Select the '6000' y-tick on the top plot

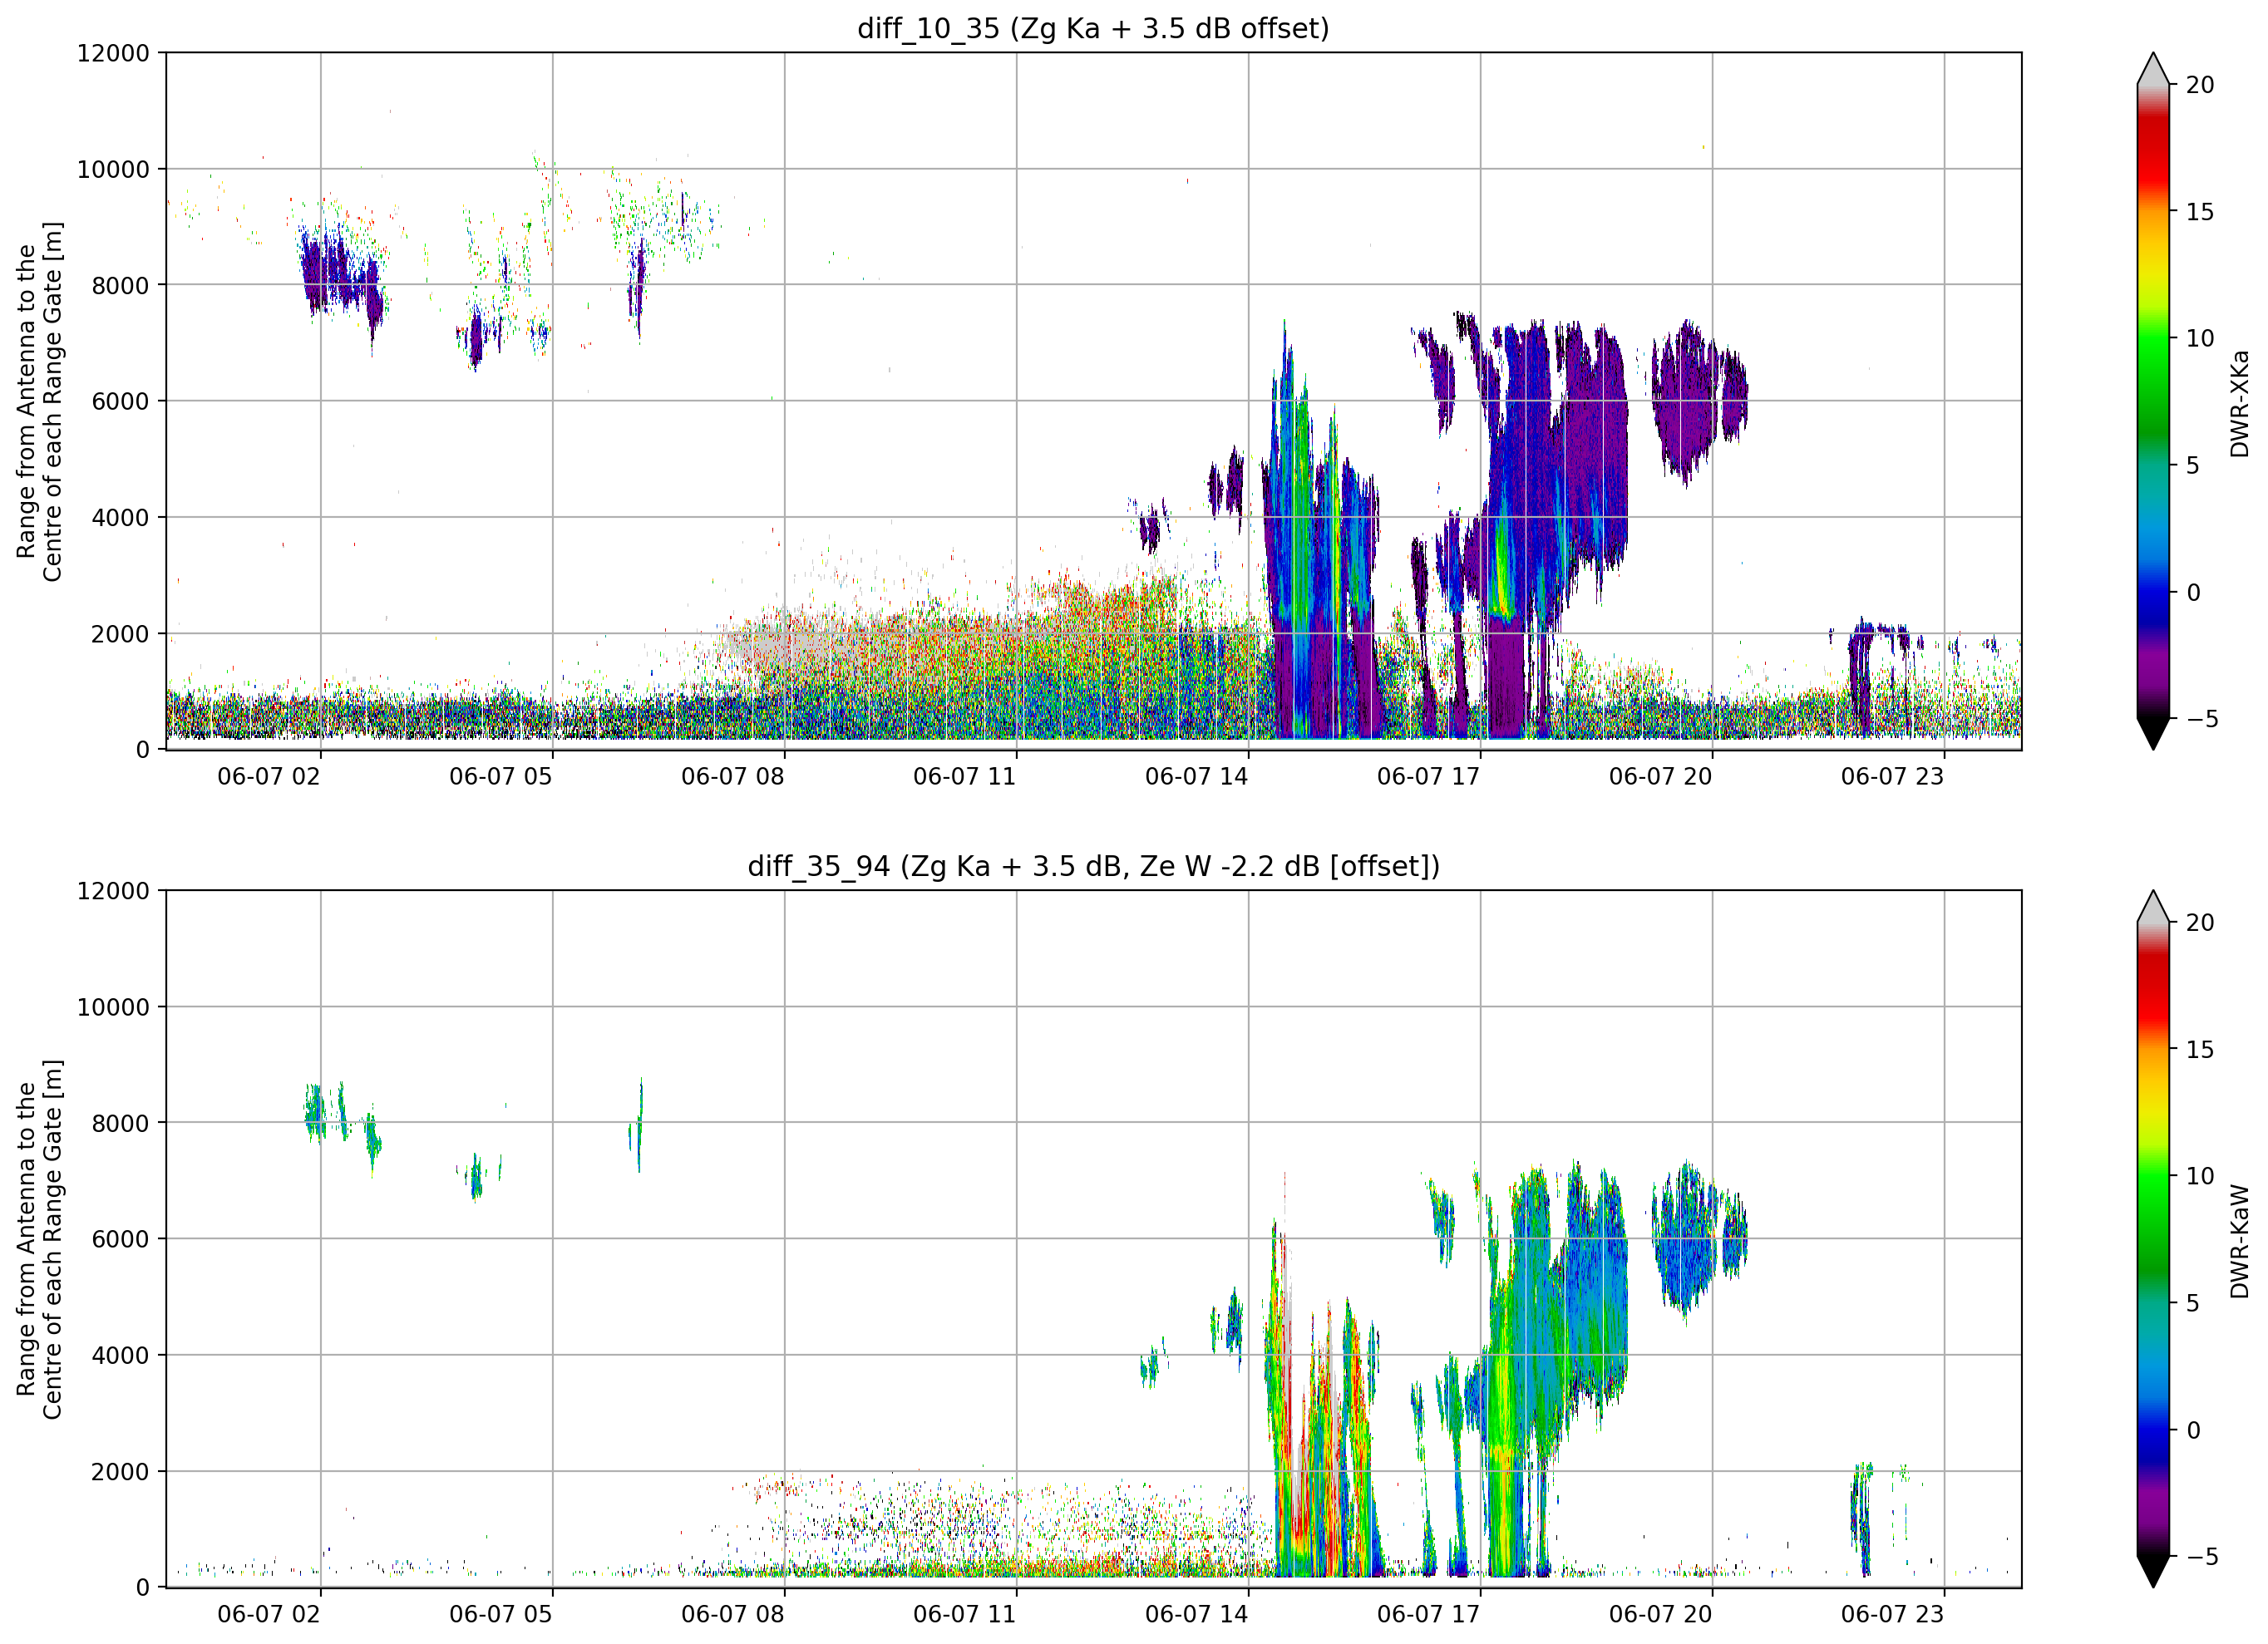[120, 401]
